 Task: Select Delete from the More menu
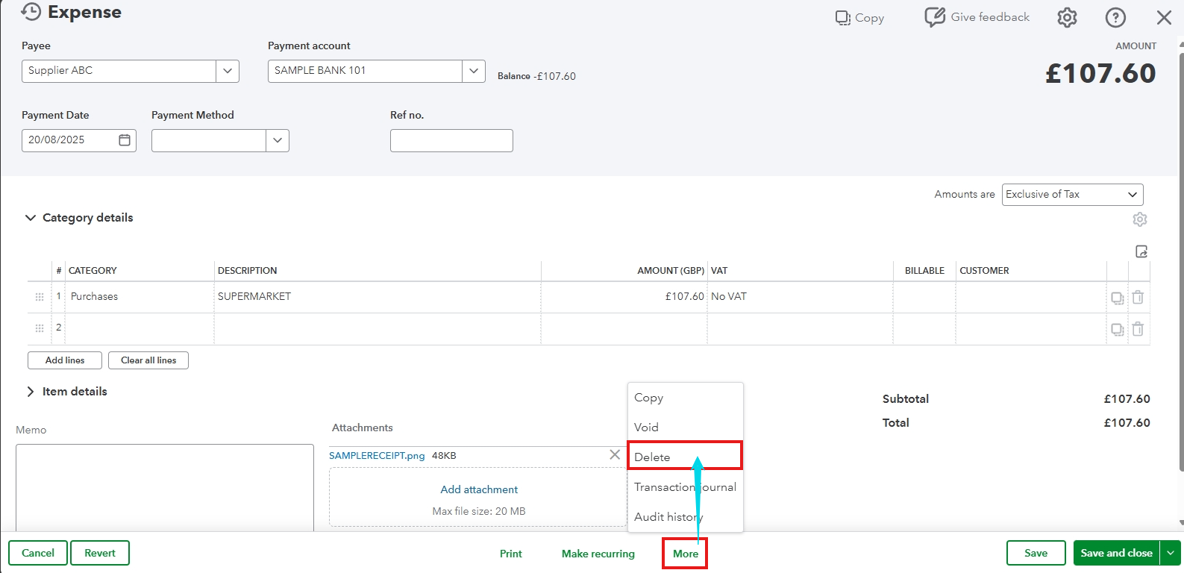click(653, 457)
